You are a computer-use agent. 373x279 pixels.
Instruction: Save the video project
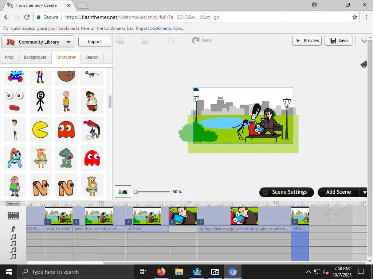[338, 41]
